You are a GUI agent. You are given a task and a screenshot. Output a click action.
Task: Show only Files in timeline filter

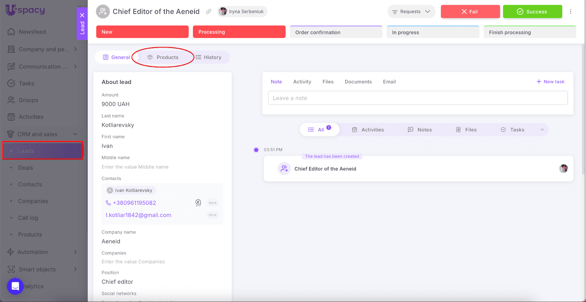click(466, 130)
